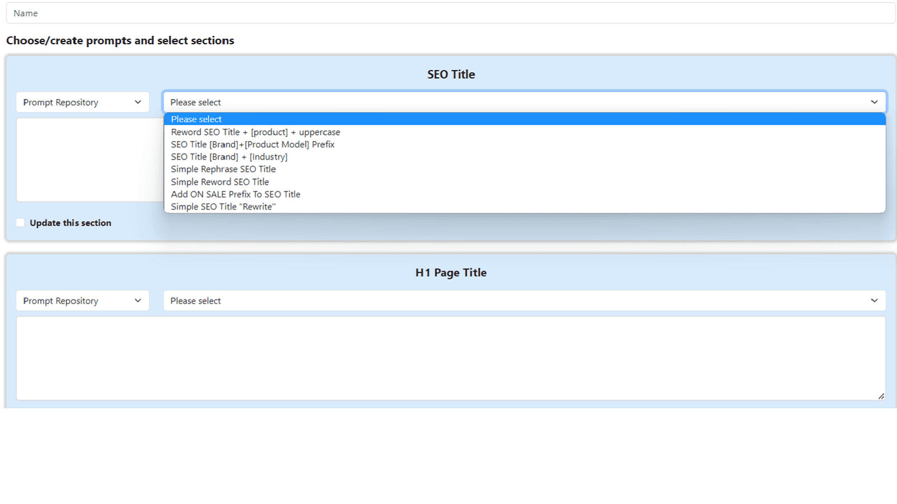
Task: Select "Simple SEO Title "Rewrite"" option
Action: 223,206
